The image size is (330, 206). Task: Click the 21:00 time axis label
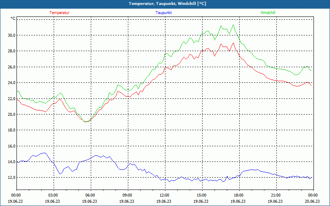point(276,195)
